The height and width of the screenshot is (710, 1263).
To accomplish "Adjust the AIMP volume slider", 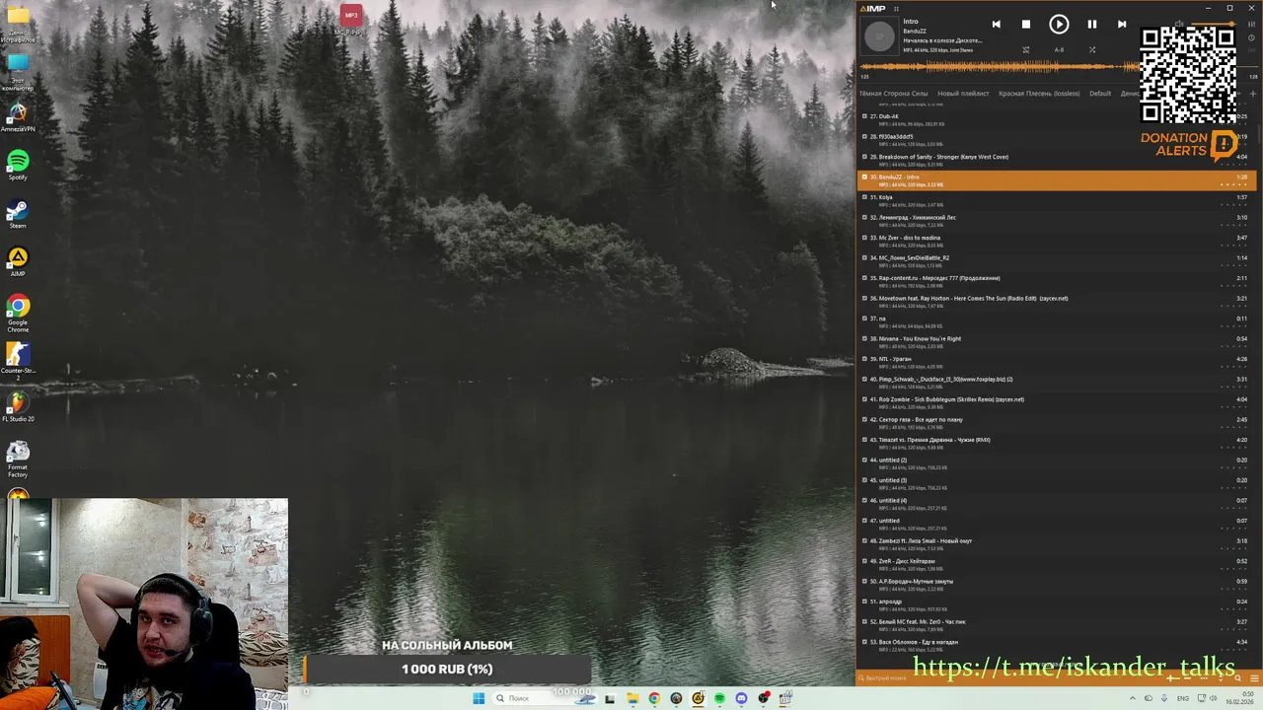I will coord(1214,24).
